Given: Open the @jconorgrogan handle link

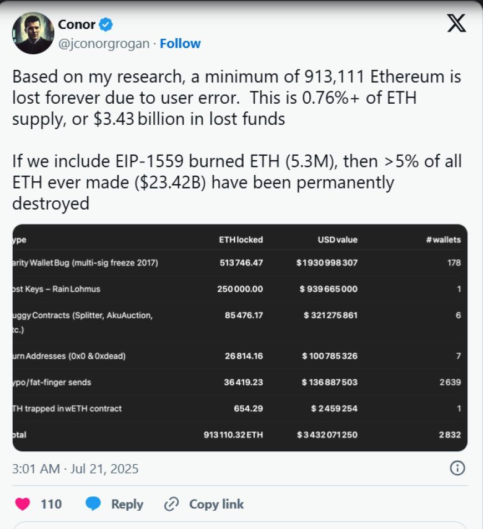Looking at the screenshot, I should (104, 44).
